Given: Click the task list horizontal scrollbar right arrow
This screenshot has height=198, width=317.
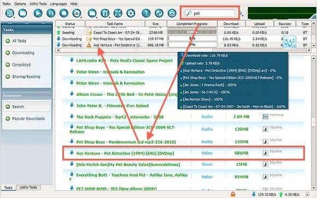Looking at the screenshot, I should [309, 50].
